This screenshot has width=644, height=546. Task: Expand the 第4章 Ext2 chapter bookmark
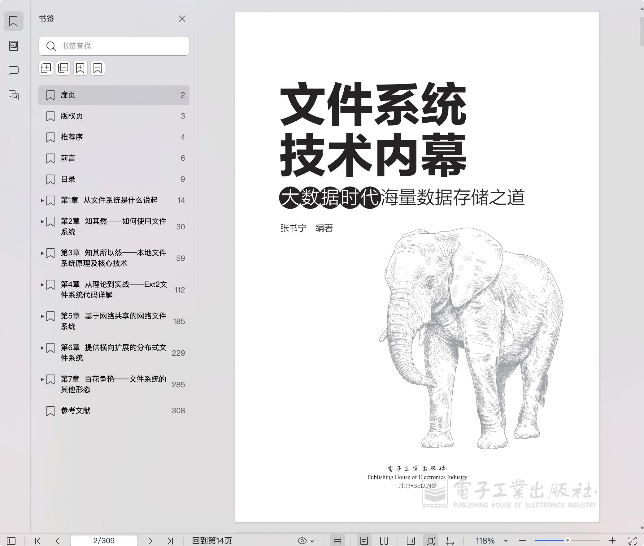(x=42, y=285)
